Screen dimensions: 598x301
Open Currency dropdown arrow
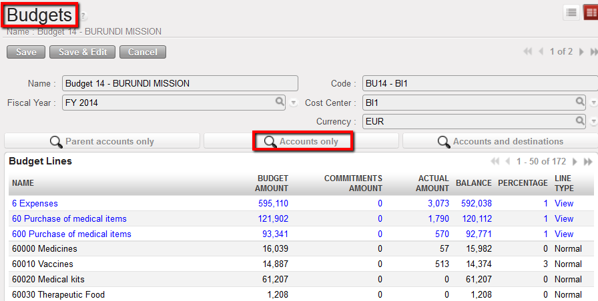coord(593,122)
